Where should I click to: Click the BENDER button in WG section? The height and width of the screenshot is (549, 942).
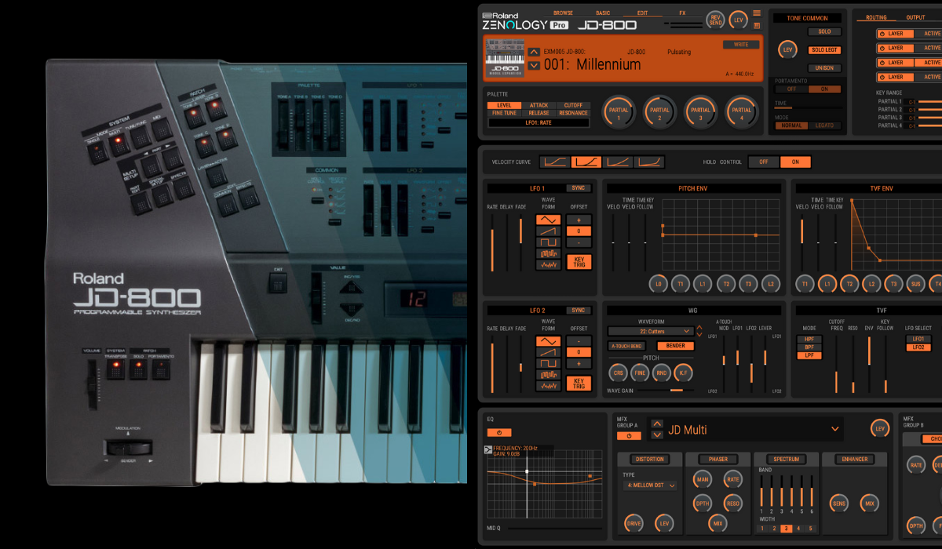(675, 345)
